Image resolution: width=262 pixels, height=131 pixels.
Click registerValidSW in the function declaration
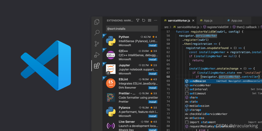click(203, 32)
